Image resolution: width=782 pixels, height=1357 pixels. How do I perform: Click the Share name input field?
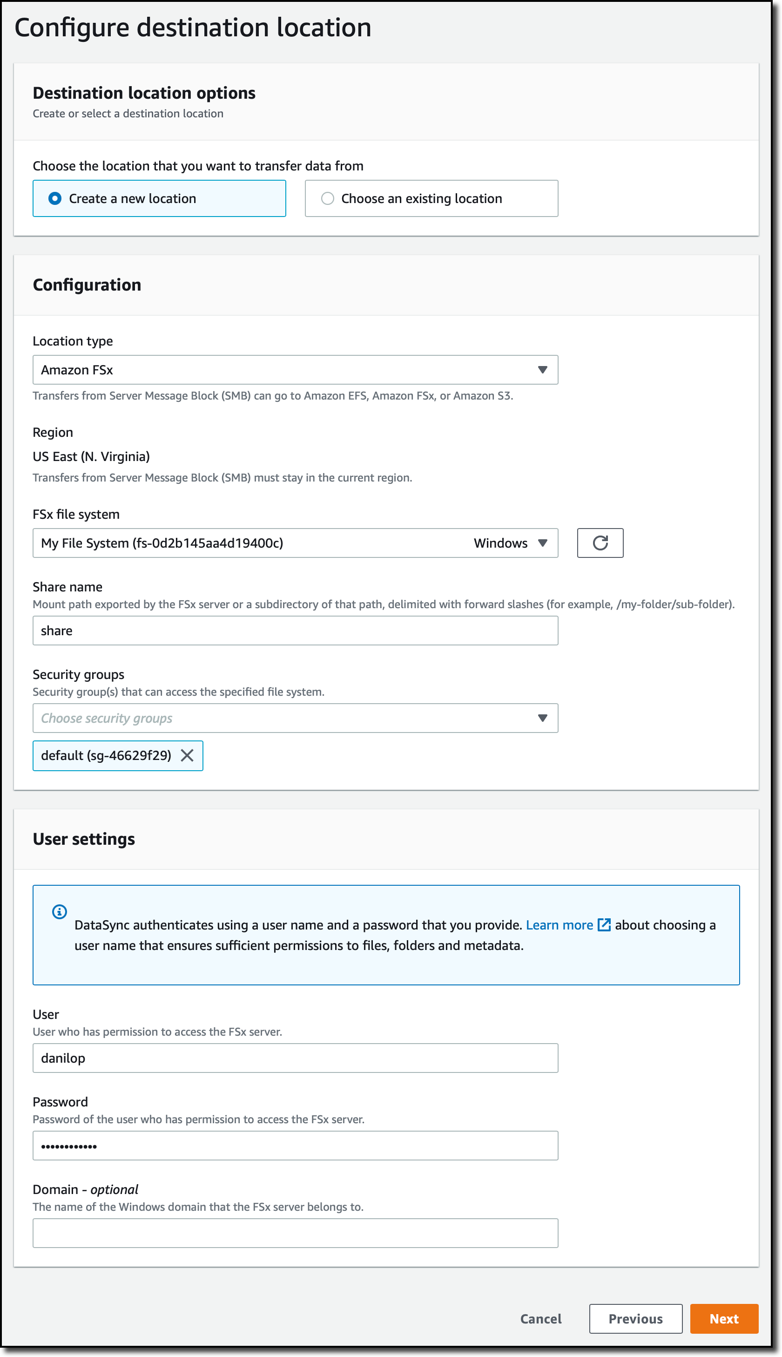tap(296, 630)
